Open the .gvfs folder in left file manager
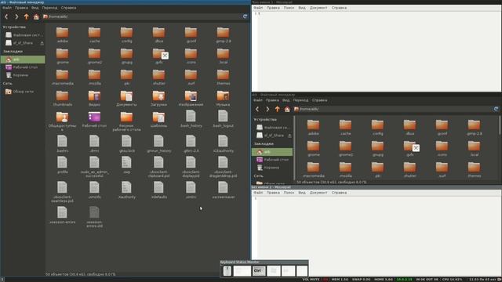502x282 pixels. [158, 56]
